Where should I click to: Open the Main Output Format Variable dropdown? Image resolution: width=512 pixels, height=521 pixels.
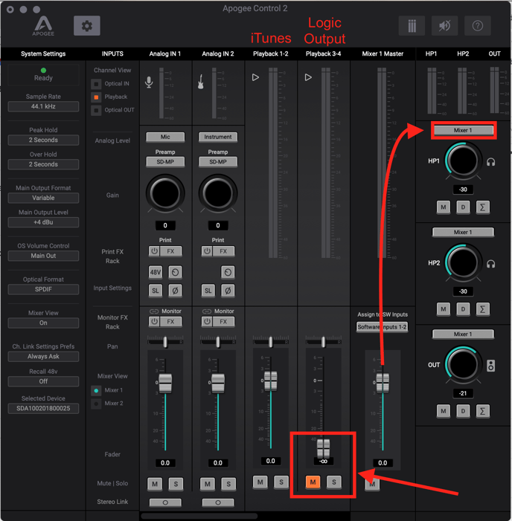(43, 198)
